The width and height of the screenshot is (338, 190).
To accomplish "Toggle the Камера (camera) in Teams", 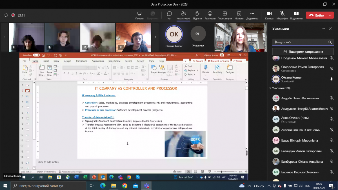I will [269, 15].
